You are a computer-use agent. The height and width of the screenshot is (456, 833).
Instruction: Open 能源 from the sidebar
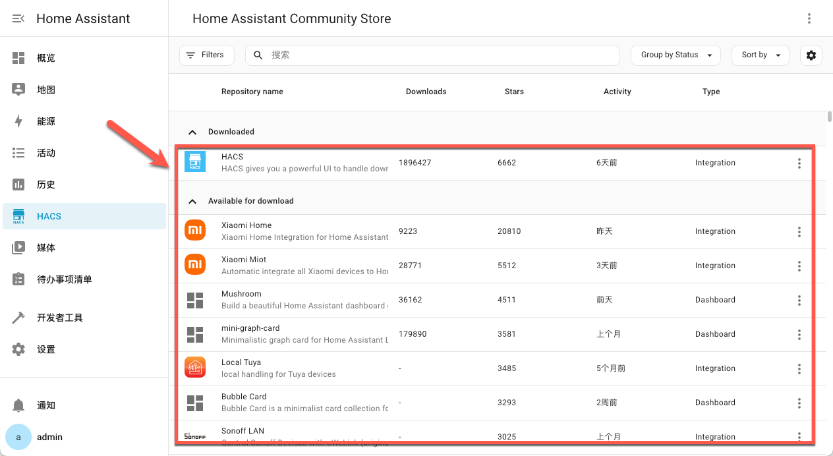[45, 121]
